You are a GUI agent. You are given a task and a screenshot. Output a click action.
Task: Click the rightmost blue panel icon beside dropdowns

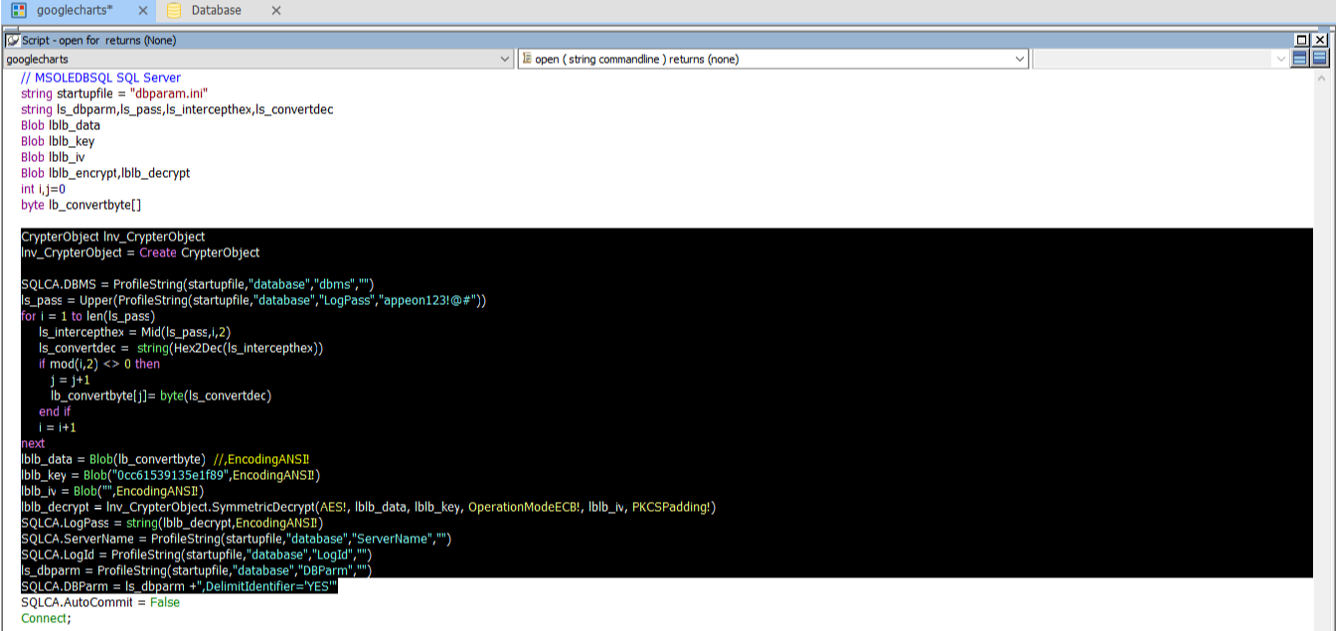pos(1319,59)
